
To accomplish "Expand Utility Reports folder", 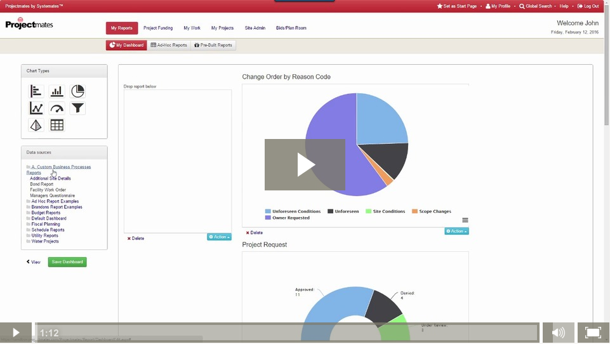I will (44, 235).
